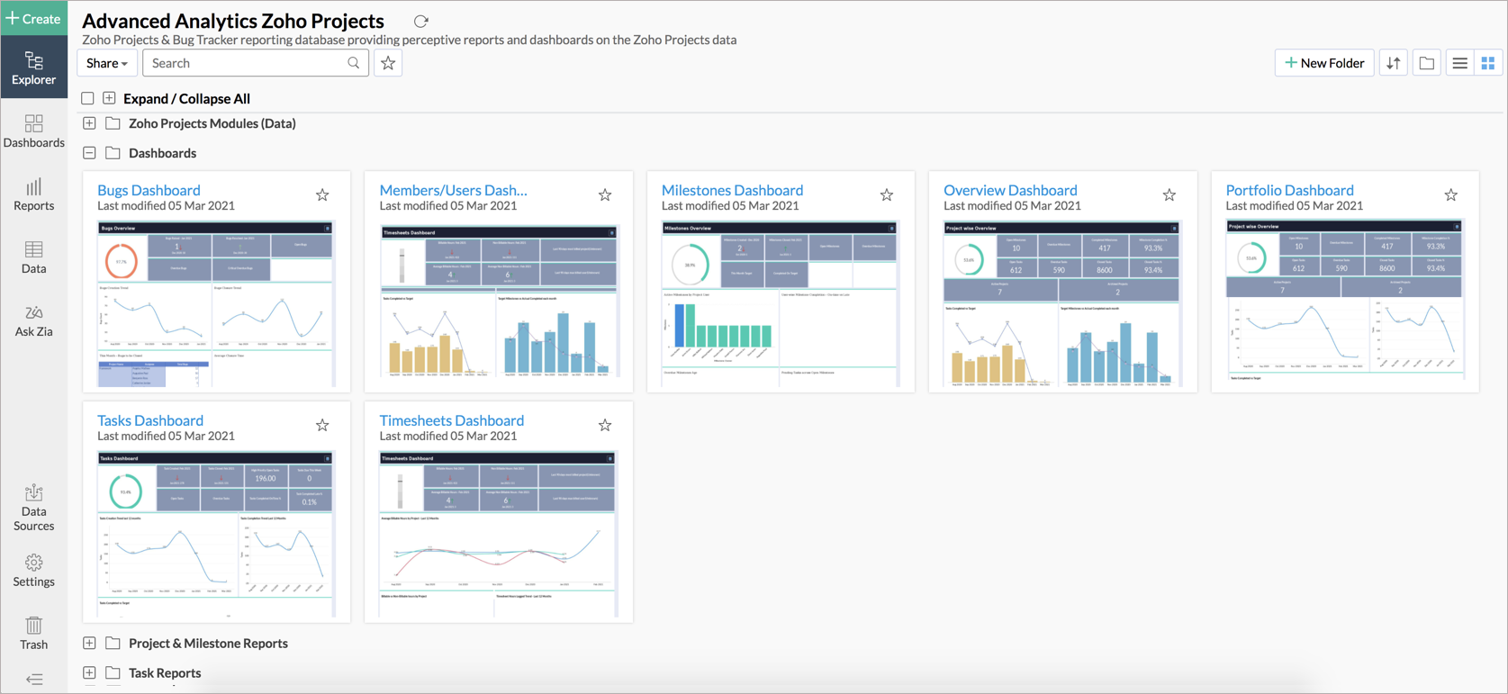
Task: Toggle Expand / Collapse All icon
Action: [109, 98]
